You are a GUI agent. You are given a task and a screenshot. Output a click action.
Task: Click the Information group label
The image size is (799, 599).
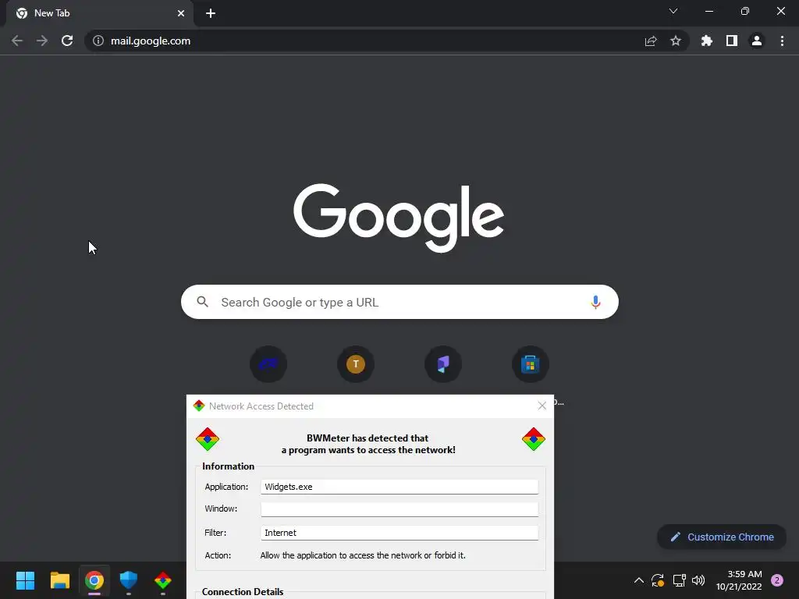[x=229, y=466]
